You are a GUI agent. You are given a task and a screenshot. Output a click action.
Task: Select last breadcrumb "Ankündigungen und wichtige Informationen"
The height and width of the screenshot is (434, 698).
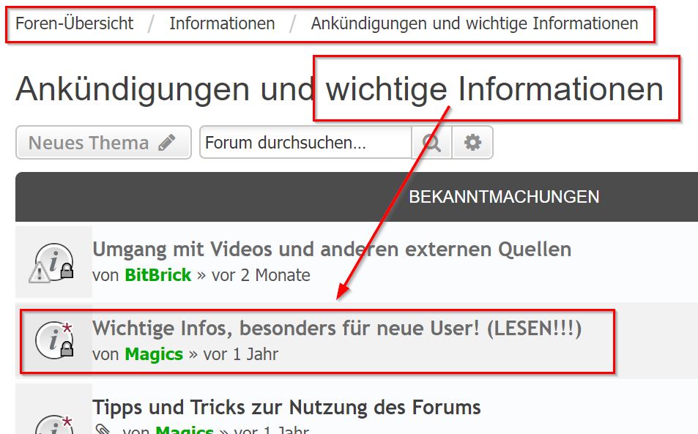(x=474, y=23)
